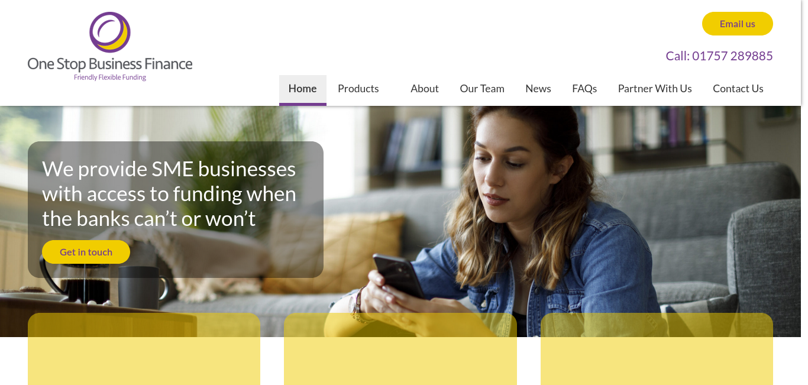The height and width of the screenshot is (385, 808).
Task: Navigate to the News section
Action: pyautogui.click(x=538, y=89)
